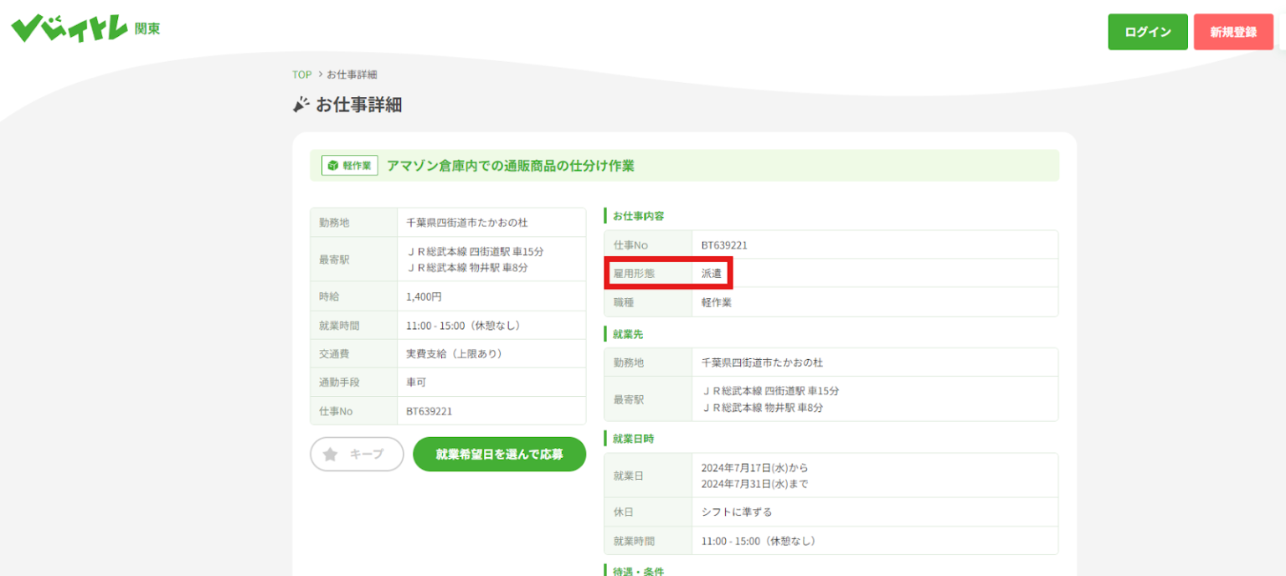Click 就業時間 label in table containing 交通費
Screen dimensions: 1286x576
(354, 325)
